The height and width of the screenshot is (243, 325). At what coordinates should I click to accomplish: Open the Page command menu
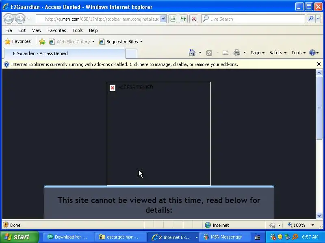pos(258,53)
